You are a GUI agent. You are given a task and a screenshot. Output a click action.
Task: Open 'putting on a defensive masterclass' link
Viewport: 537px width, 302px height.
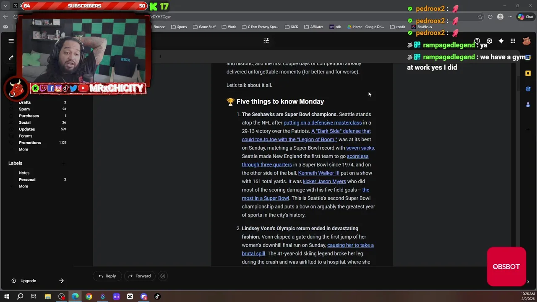pyautogui.click(x=323, y=122)
